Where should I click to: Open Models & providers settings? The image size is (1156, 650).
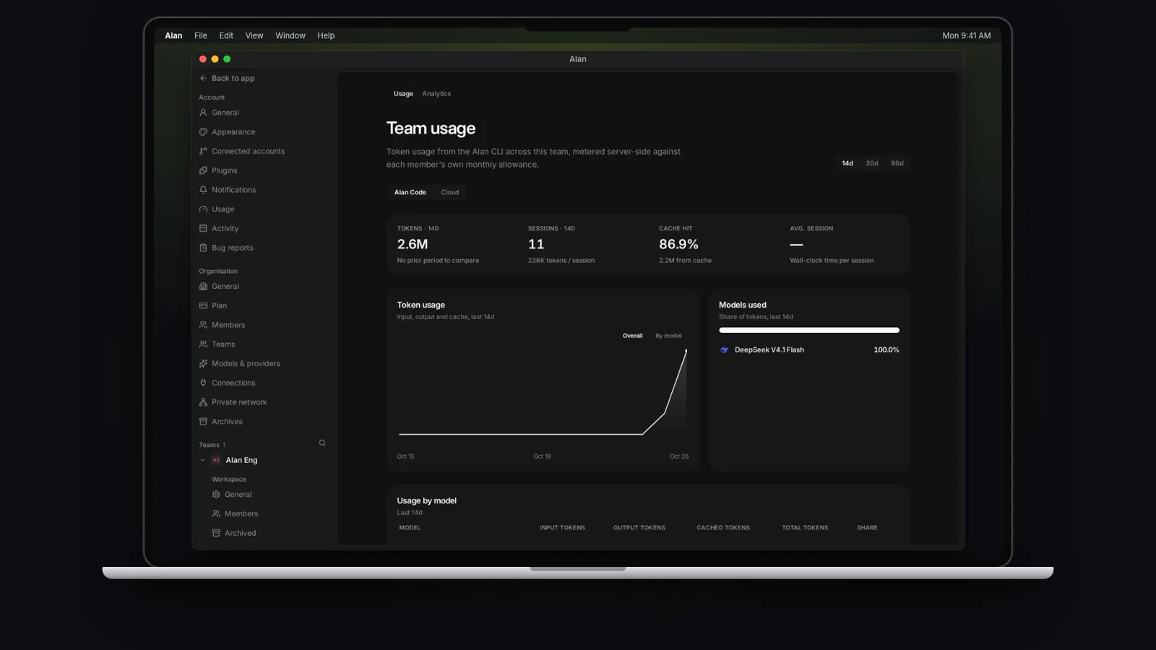point(246,363)
